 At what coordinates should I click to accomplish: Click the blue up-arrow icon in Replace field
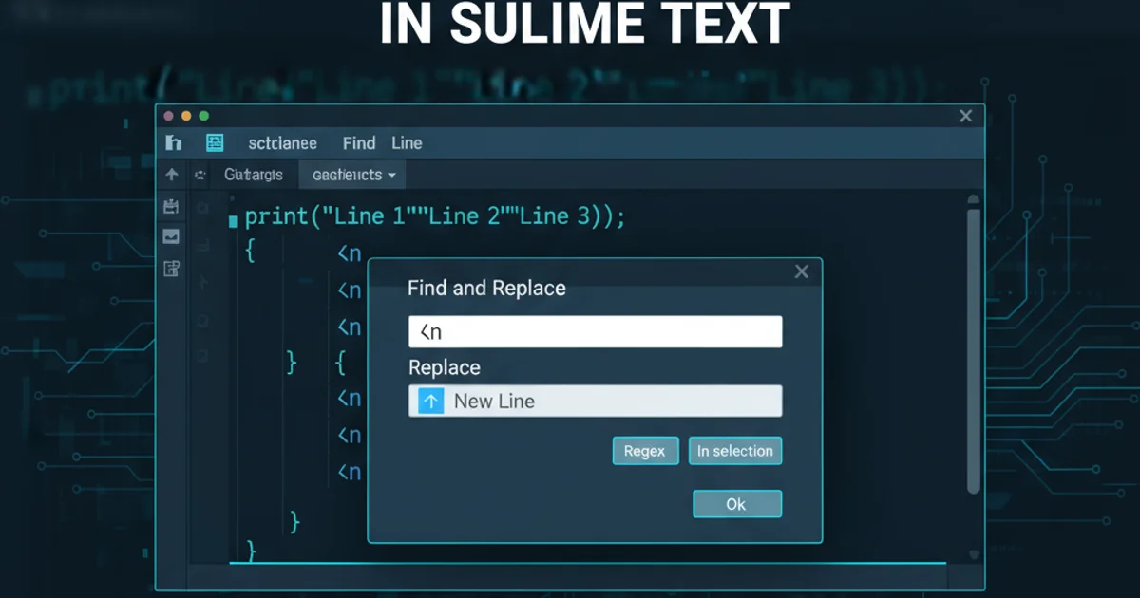pos(430,402)
